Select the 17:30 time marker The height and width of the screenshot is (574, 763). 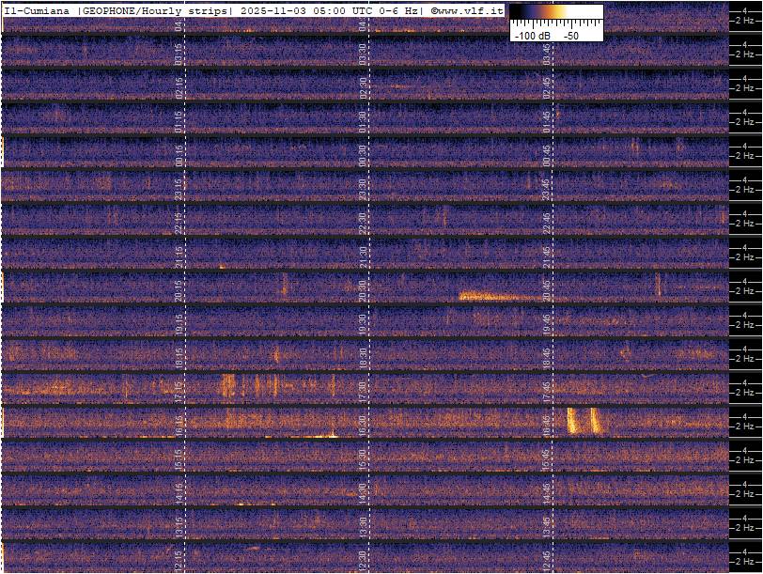tap(364, 390)
